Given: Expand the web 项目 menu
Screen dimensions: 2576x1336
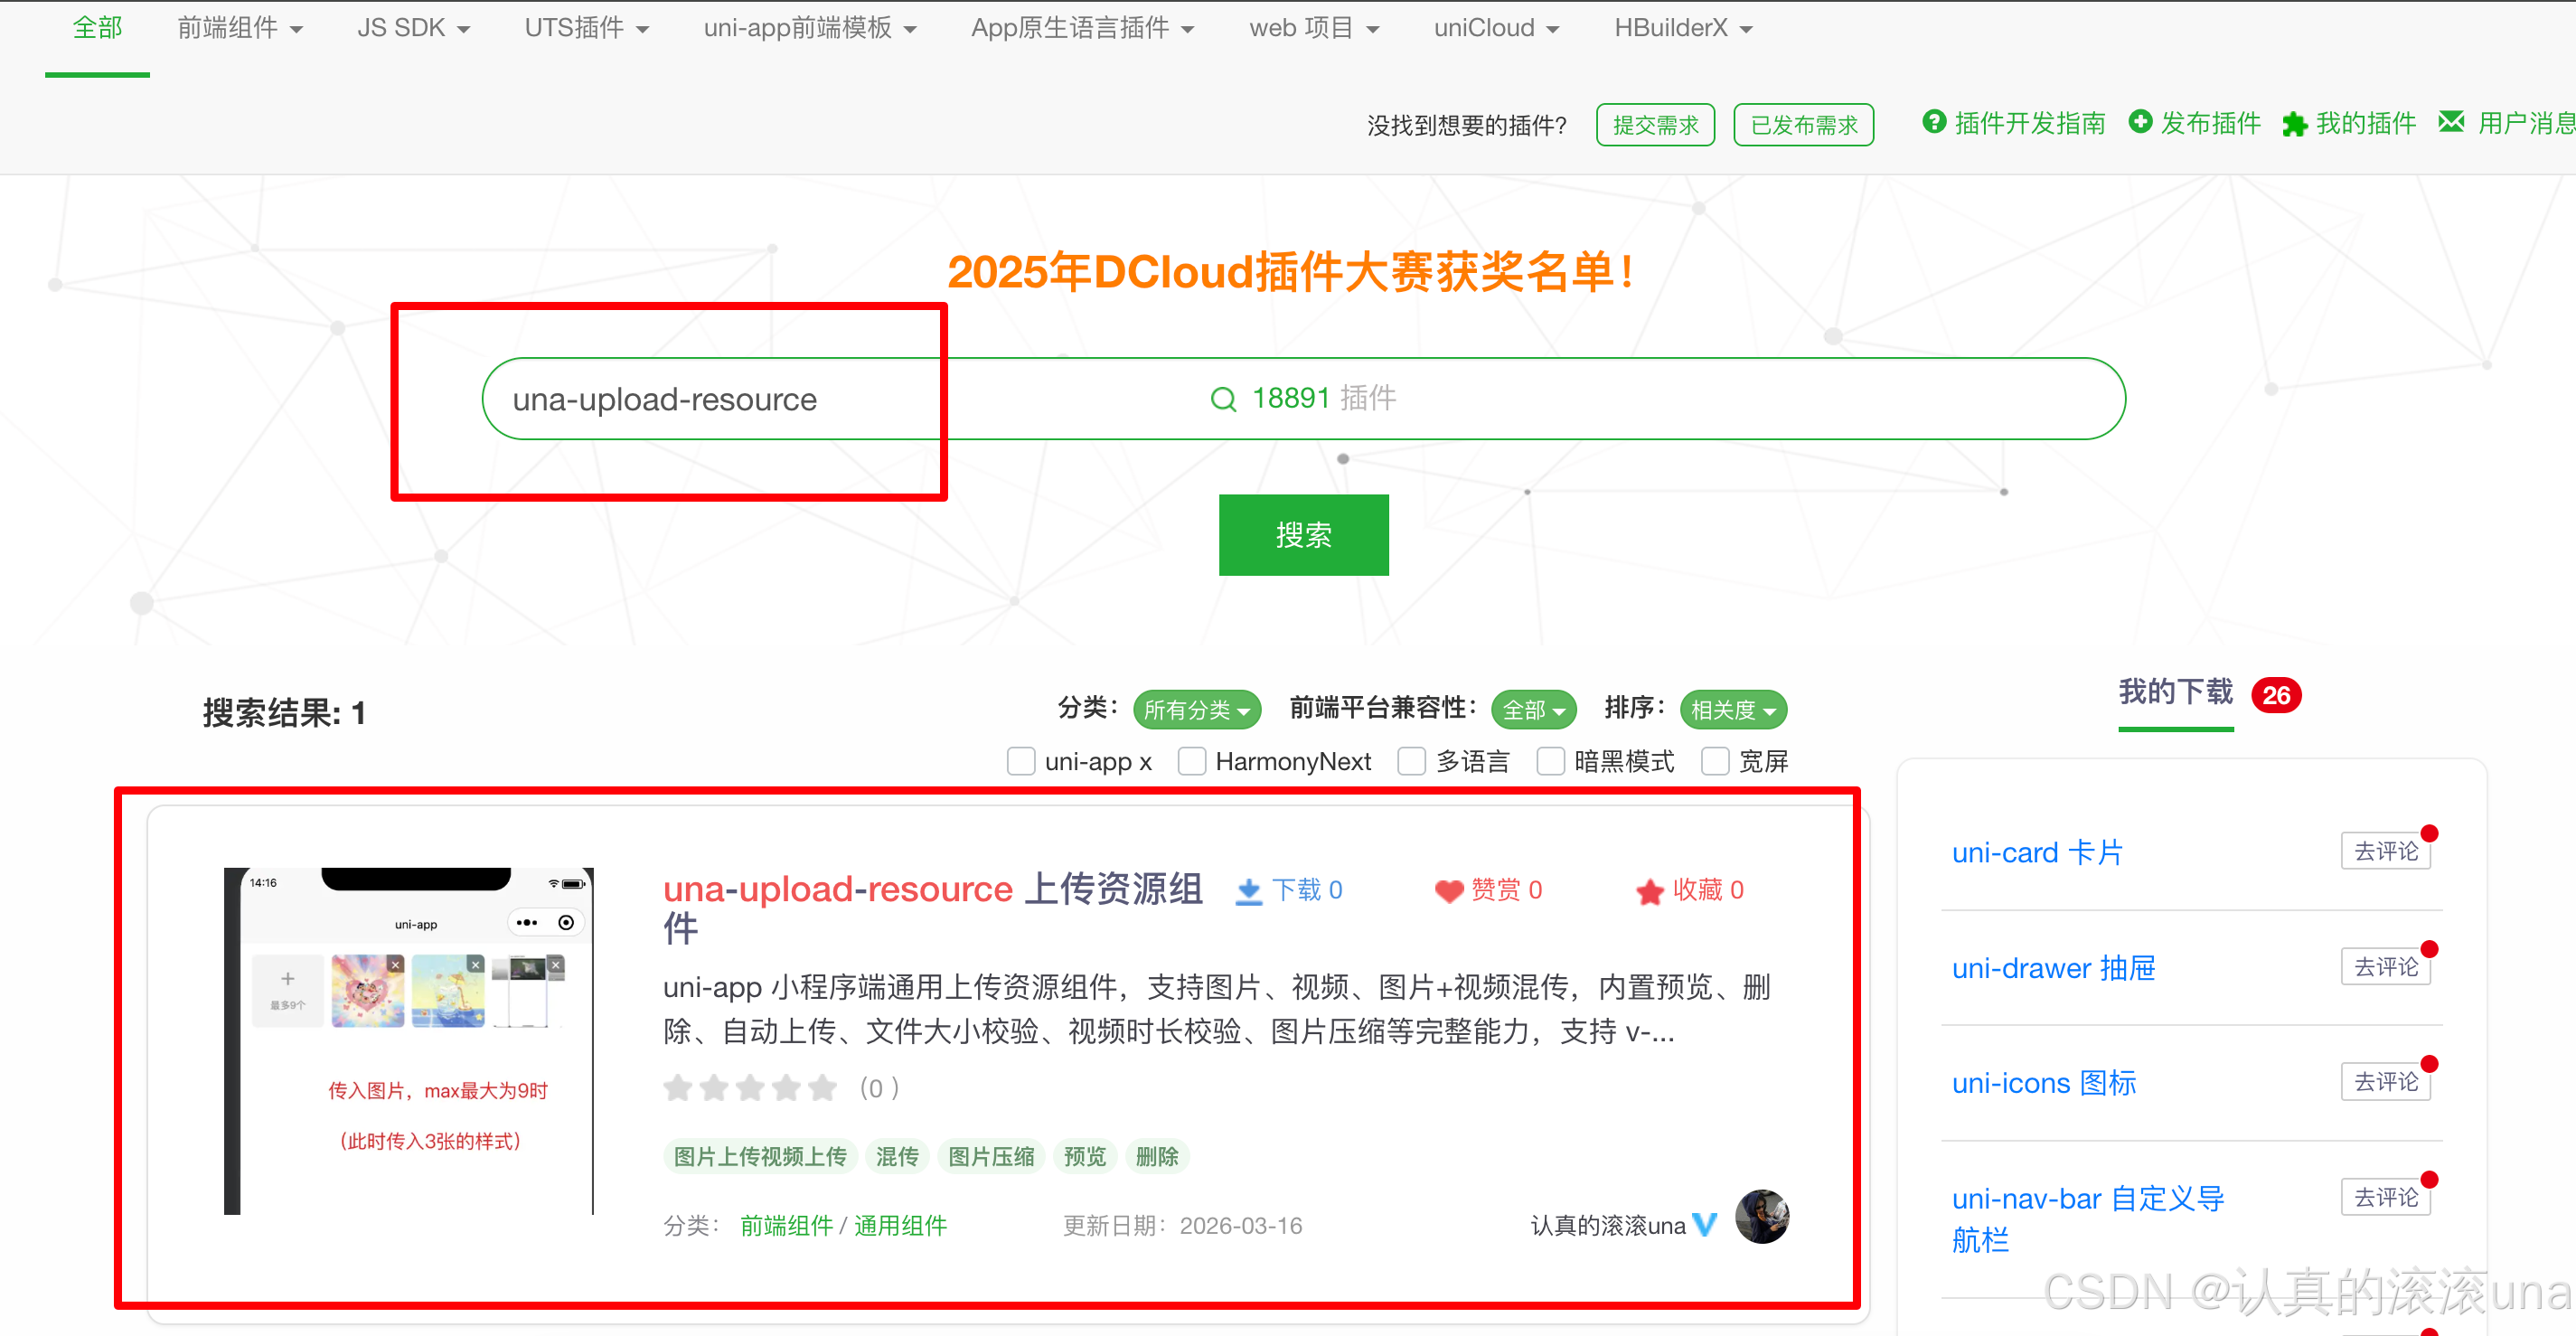Looking at the screenshot, I should (x=1314, y=28).
